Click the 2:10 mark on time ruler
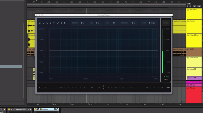 [90, 104]
